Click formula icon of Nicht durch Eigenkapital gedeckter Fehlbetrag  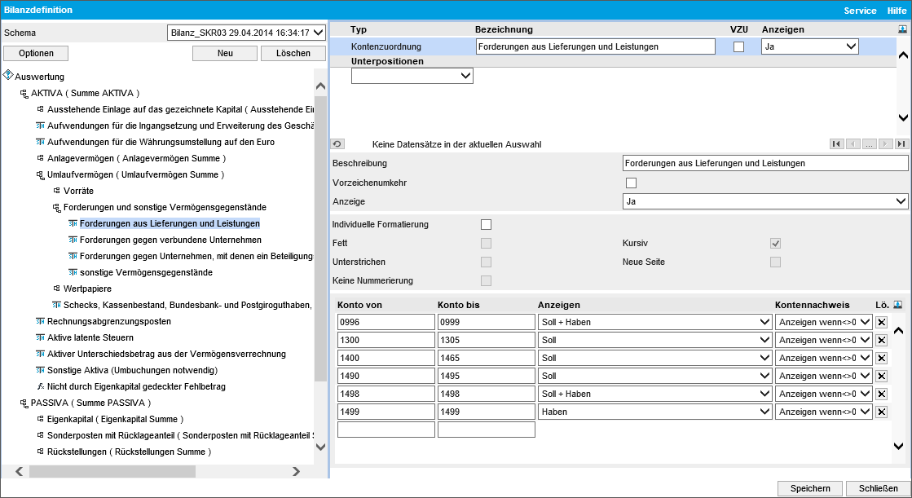[40, 386]
